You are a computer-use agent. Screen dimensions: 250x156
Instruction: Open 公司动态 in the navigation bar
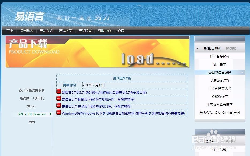click(27, 31)
